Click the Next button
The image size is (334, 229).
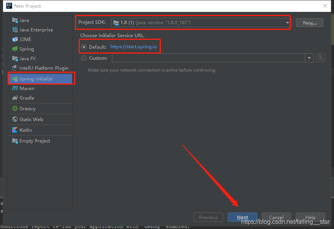[x=242, y=217]
